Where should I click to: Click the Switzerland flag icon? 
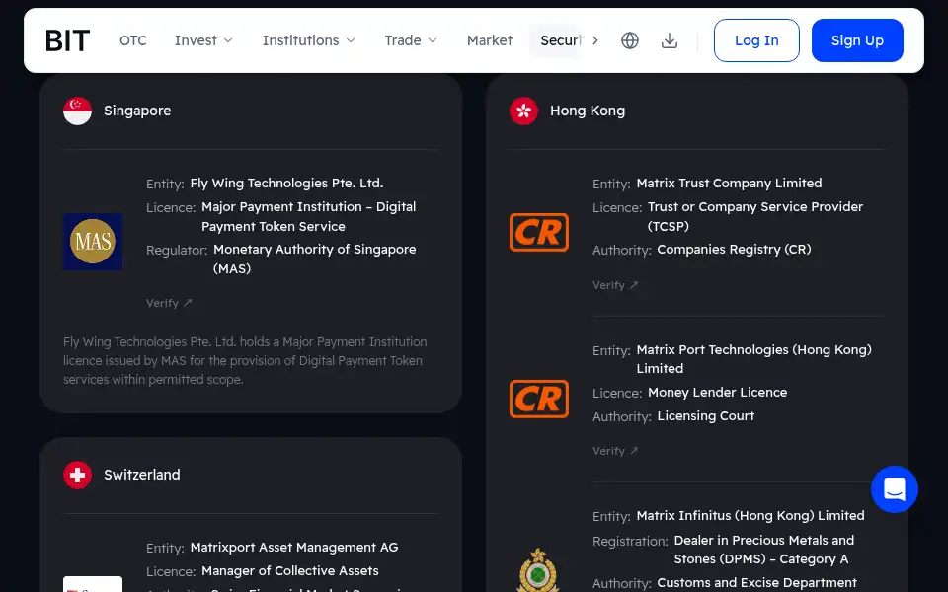[x=77, y=475]
